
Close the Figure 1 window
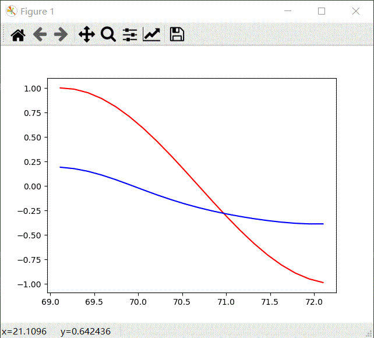tap(356, 11)
